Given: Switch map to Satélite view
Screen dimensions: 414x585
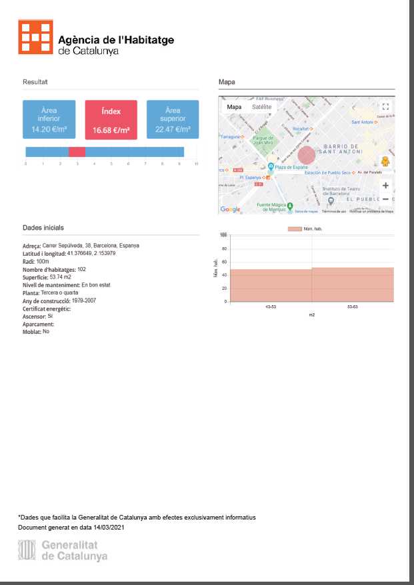Looking at the screenshot, I should click(x=261, y=107).
